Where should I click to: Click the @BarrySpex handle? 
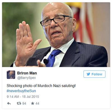coord(27,78)
